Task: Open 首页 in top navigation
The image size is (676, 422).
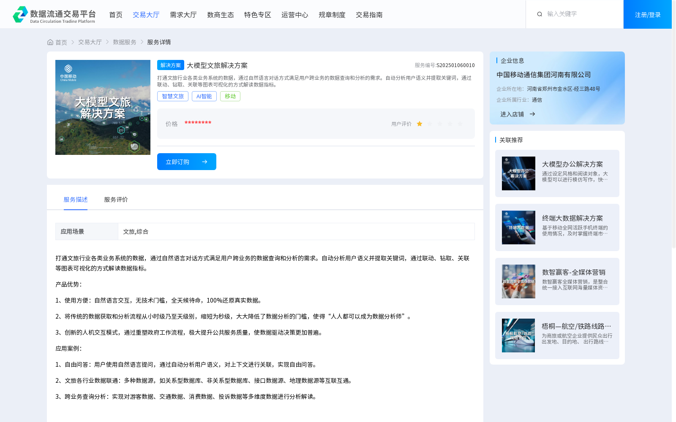Action: point(116,15)
